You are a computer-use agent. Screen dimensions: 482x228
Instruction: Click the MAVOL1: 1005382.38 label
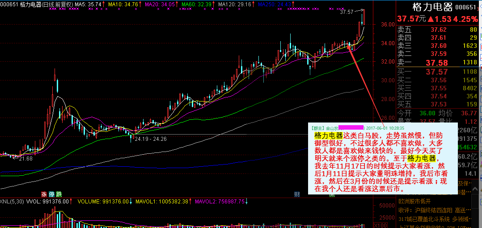pyautogui.click(x=161, y=202)
